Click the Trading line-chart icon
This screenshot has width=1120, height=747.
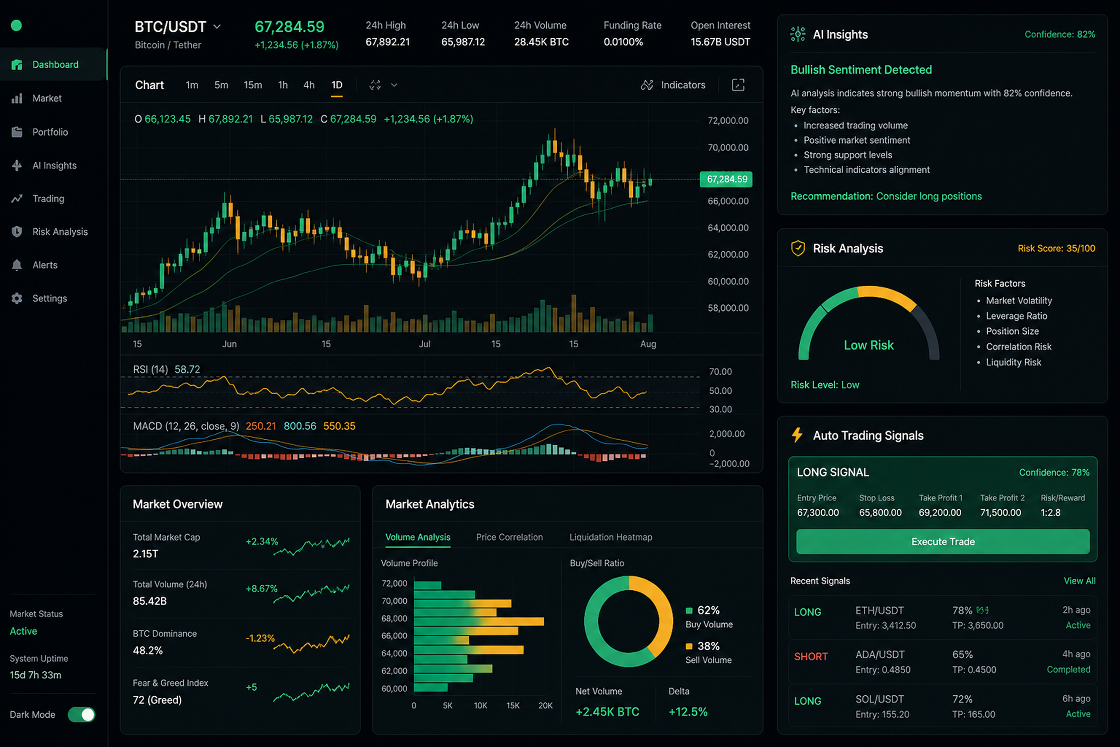tap(17, 199)
